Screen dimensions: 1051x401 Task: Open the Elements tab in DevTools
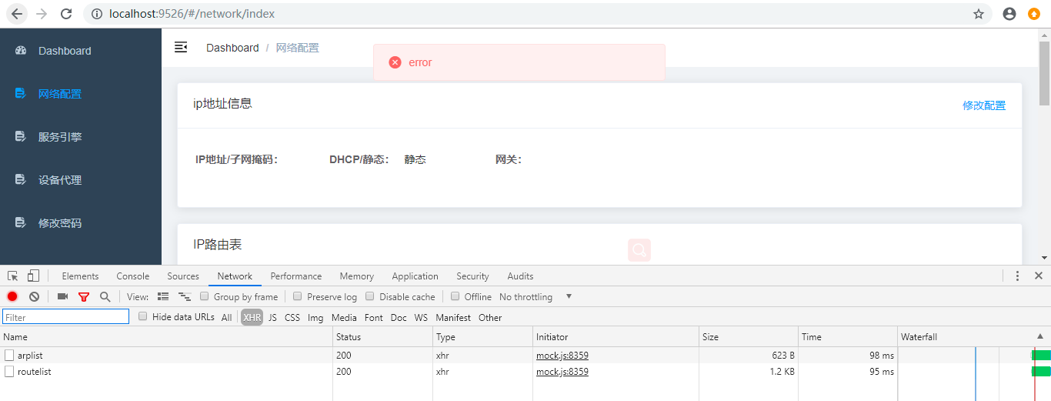coord(80,276)
